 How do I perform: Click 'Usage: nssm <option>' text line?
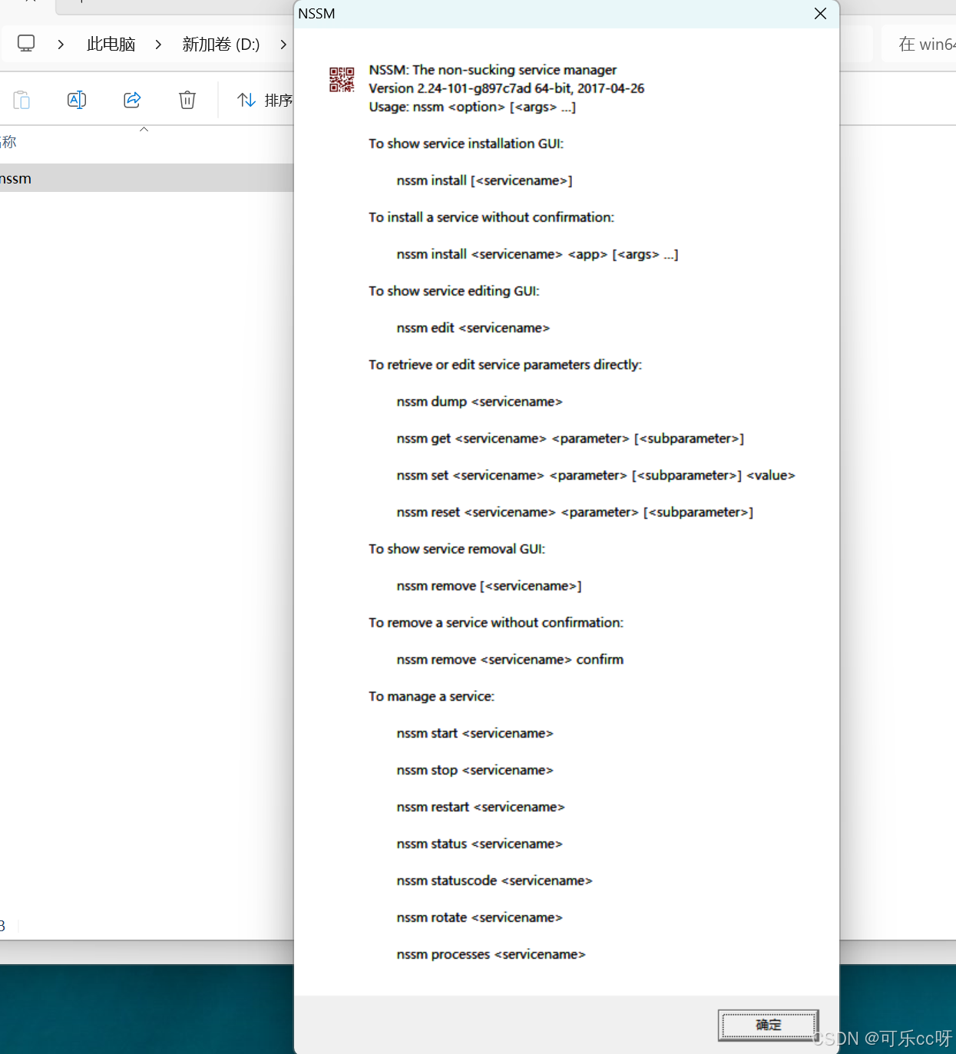472,107
